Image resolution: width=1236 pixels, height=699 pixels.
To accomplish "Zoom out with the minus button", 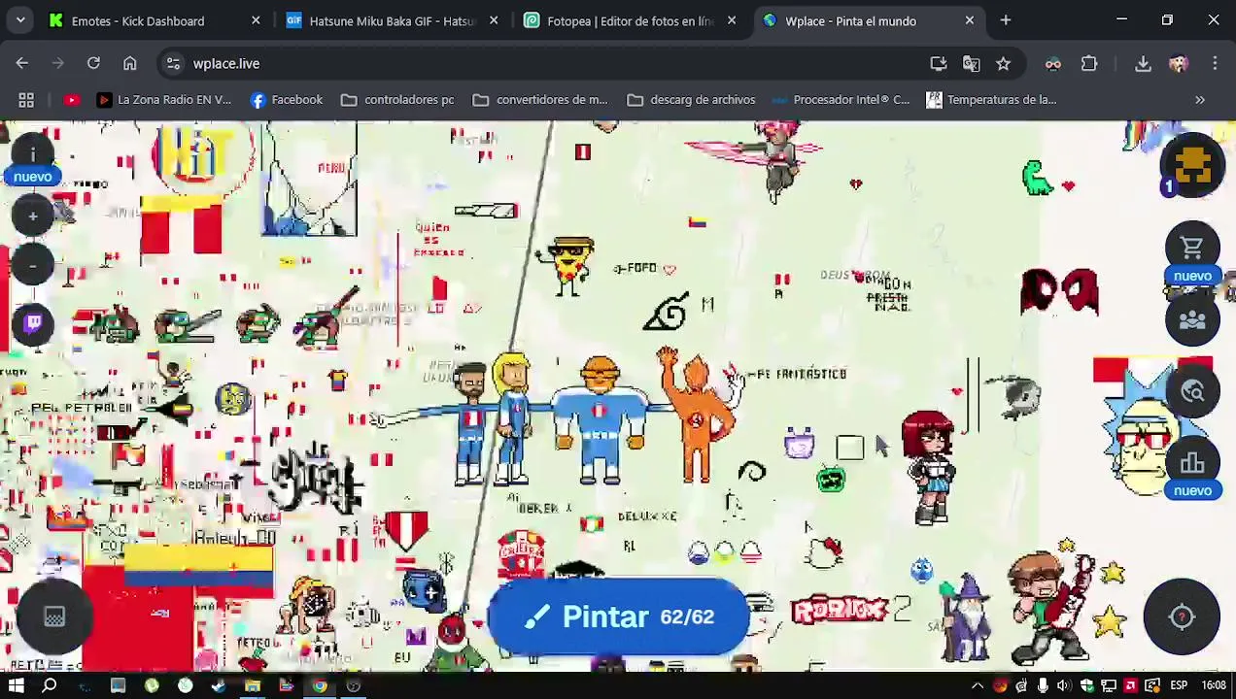I will coord(32,265).
